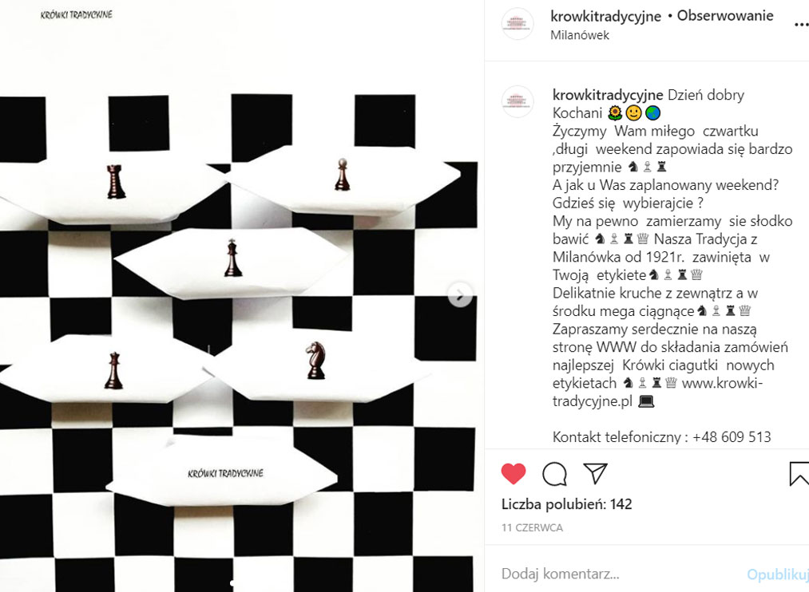The width and height of the screenshot is (809, 592).
Task: Share post via paper plane icon
Action: click(595, 473)
